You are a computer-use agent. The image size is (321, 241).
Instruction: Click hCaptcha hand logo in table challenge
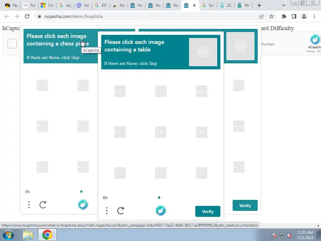(161, 211)
